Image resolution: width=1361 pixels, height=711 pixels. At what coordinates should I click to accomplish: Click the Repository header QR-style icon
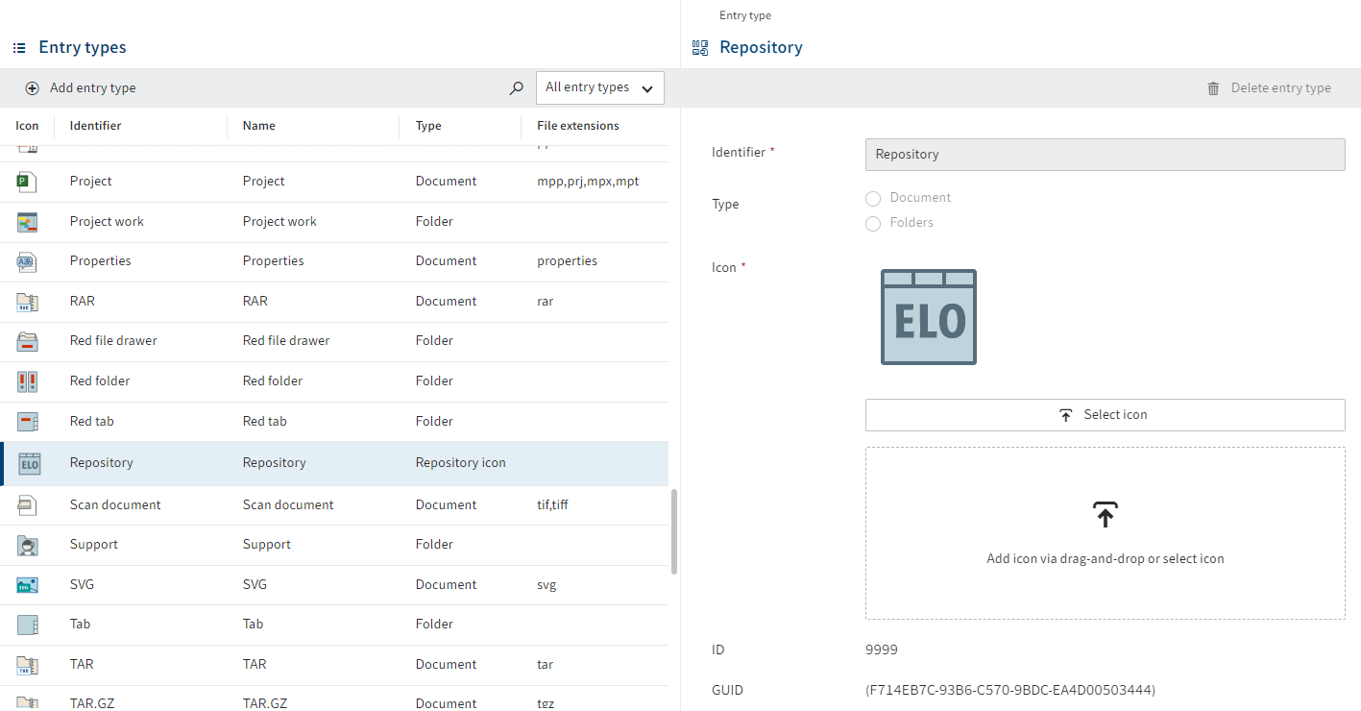point(700,47)
